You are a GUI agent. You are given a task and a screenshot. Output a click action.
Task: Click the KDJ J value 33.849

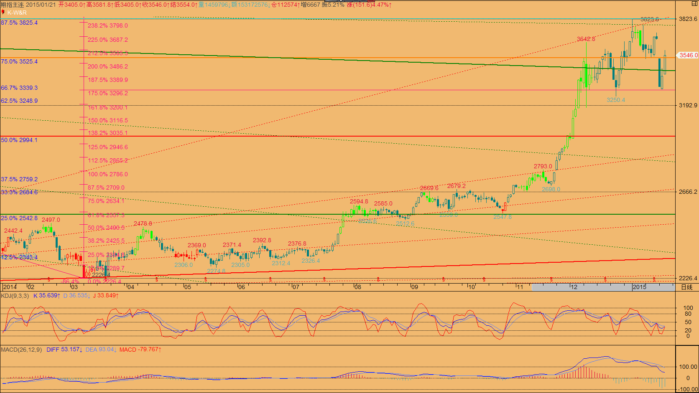tap(106, 296)
